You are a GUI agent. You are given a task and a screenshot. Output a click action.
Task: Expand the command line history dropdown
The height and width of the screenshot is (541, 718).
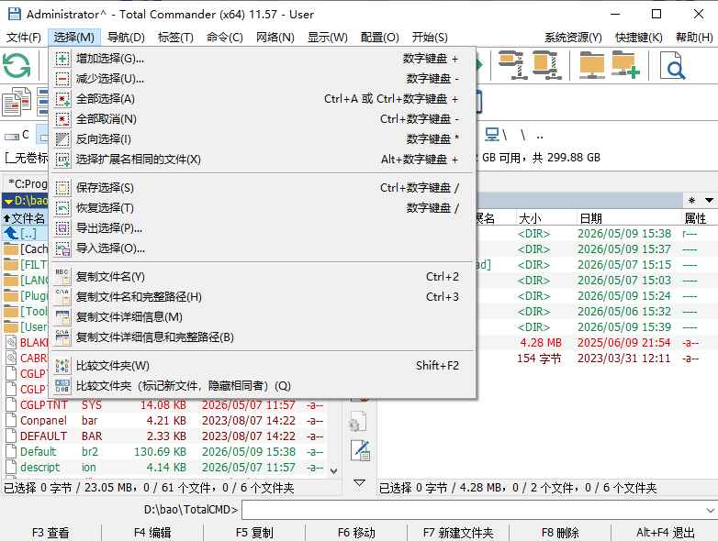(711, 510)
